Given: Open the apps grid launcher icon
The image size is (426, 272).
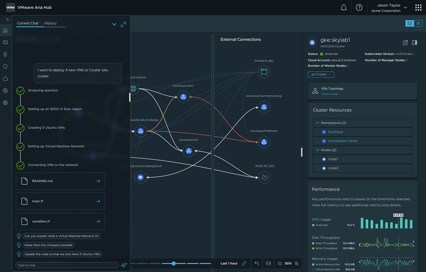Looking at the screenshot, I should [419, 7].
